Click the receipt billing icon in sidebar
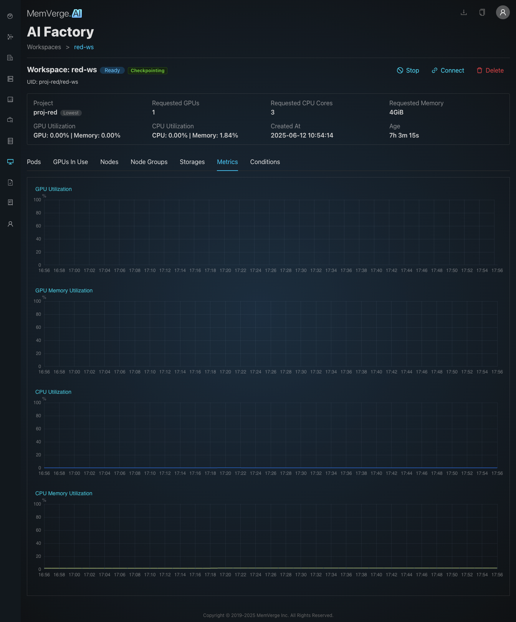The image size is (516, 622). [10, 202]
